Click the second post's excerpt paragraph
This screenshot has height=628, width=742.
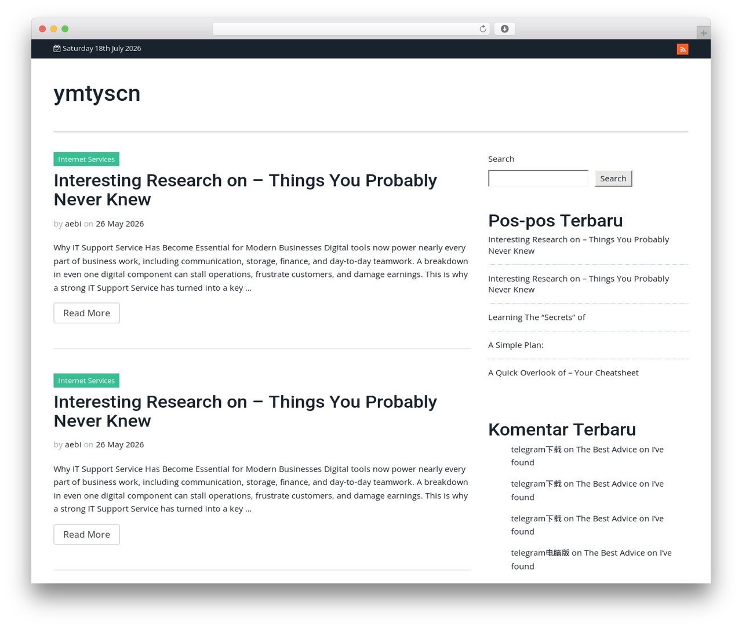click(x=261, y=489)
